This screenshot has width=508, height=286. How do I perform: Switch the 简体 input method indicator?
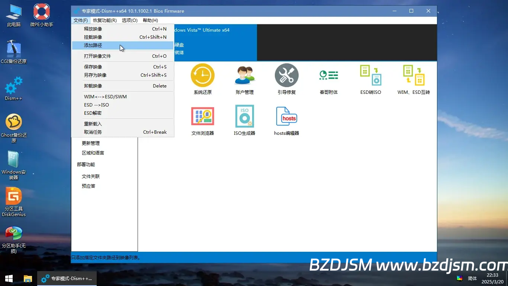(x=472, y=279)
